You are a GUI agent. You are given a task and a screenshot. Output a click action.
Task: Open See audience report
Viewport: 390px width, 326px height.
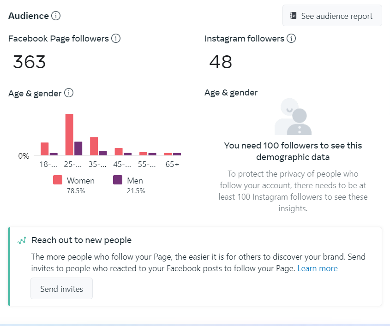(332, 16)
